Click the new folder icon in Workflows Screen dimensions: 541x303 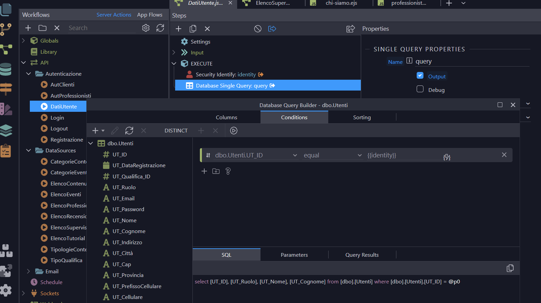(x=42, y=28)
